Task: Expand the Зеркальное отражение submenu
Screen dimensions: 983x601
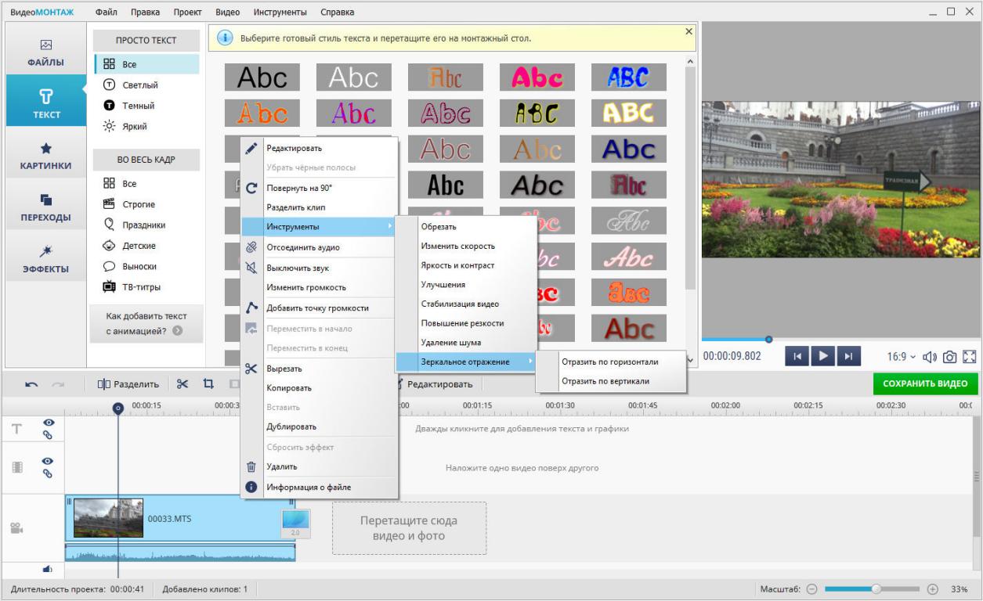Action: pos(465,362)
